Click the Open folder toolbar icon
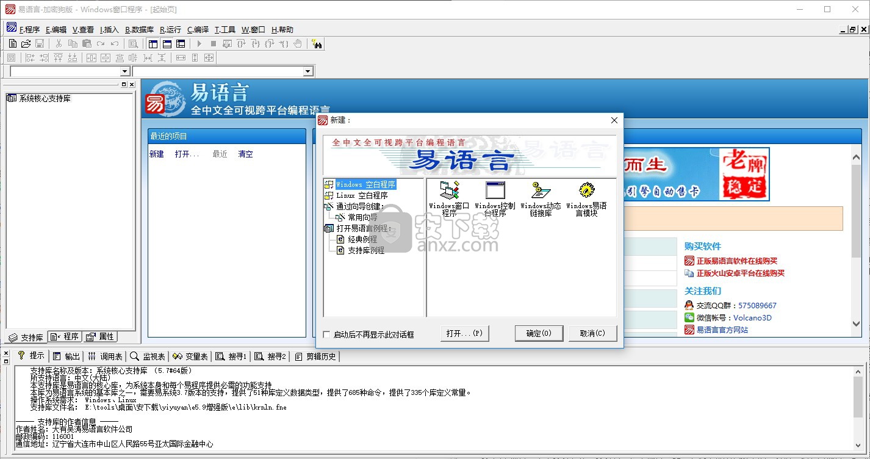The height and width of the screenshot is (459, 870). click(26, 43)
